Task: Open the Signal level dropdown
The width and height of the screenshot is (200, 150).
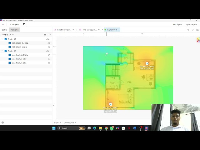Action: click(x=112, y=30)
